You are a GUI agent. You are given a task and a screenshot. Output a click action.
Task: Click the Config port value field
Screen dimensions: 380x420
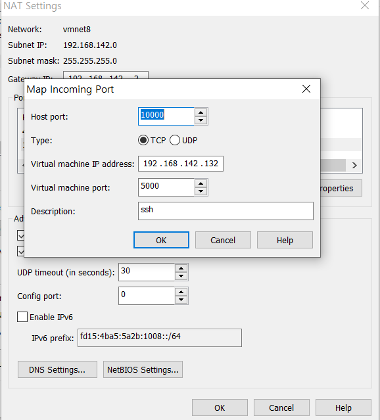[x=147, y=296]
